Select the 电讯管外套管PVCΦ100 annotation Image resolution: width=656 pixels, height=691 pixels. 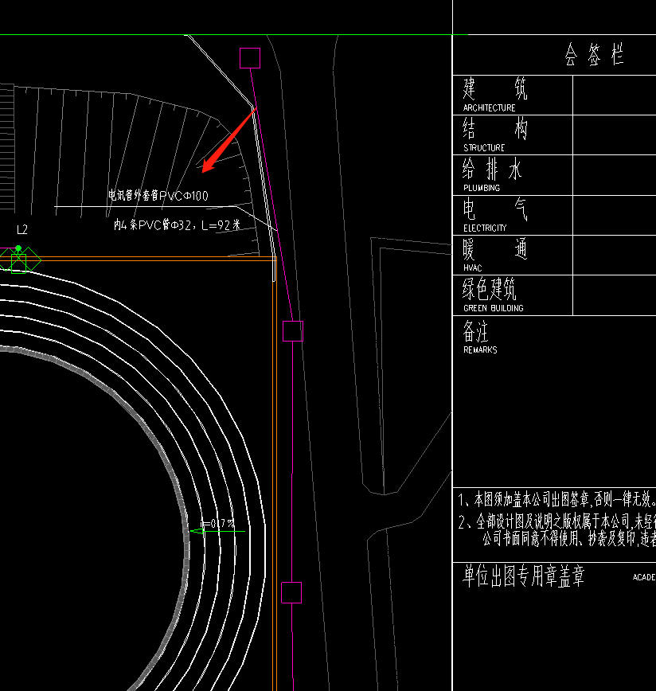point(158,195)
